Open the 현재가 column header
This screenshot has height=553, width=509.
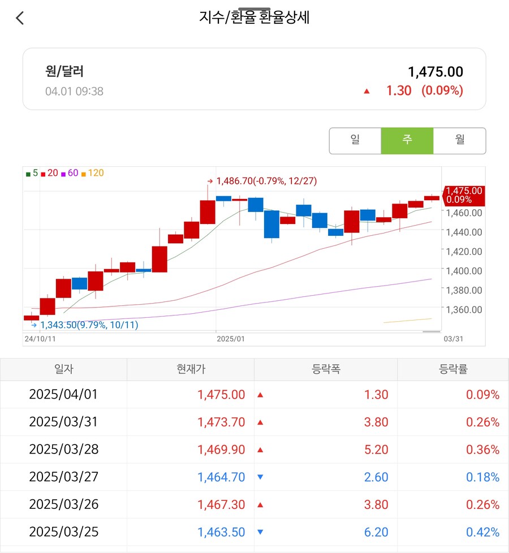coord(190,368)
